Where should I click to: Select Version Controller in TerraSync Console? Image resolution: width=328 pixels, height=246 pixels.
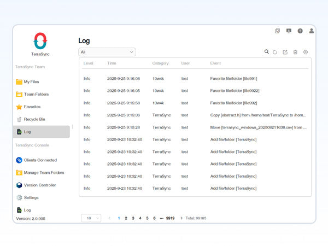tap(39, 185)
